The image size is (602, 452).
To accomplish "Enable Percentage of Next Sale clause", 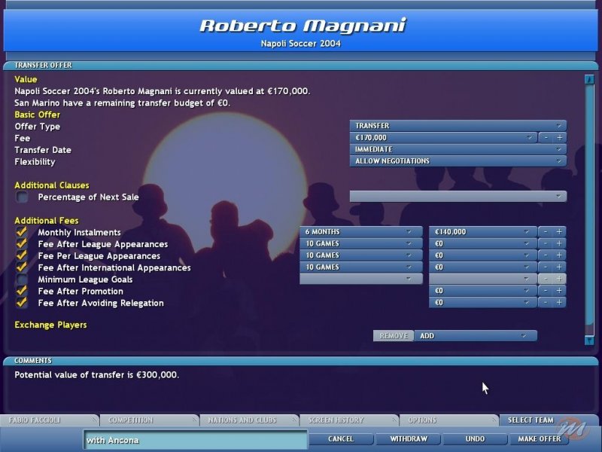I will point(23,197).
